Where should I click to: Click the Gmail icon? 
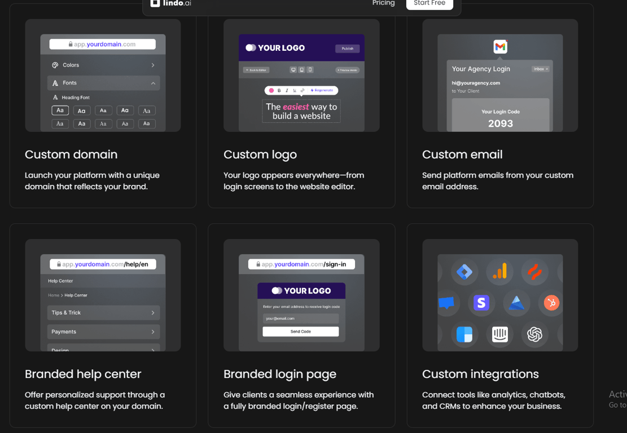click(x=500, y=47)
